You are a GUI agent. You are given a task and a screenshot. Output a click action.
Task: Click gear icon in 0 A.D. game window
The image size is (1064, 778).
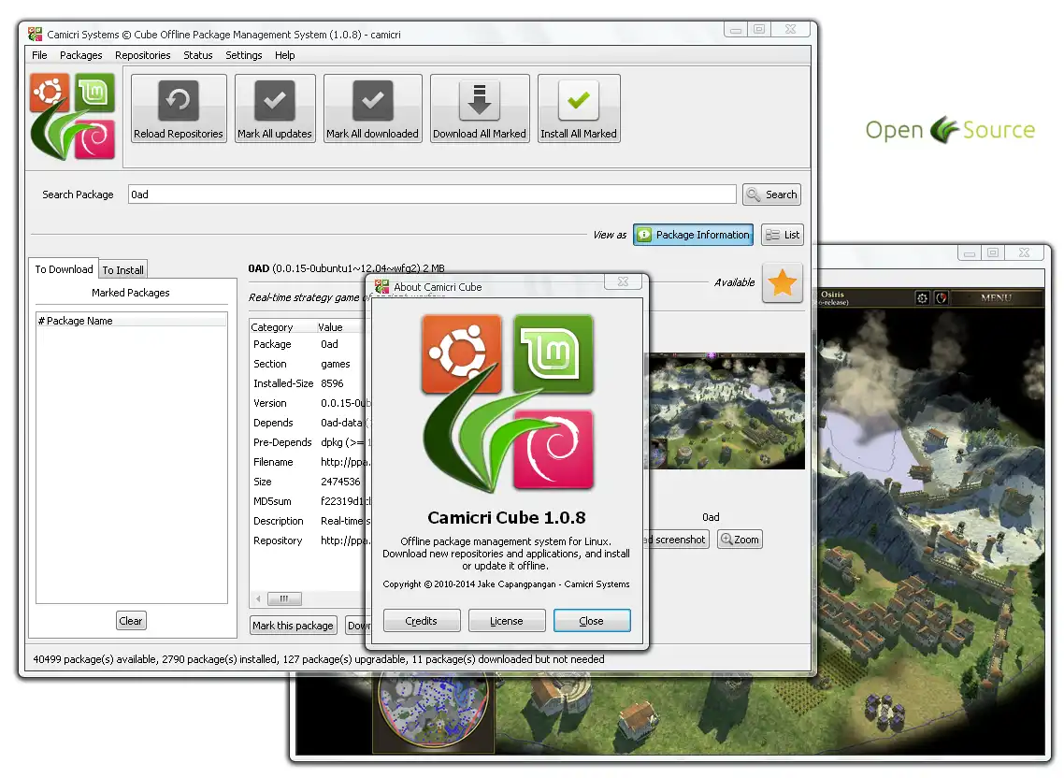(922, 298)
